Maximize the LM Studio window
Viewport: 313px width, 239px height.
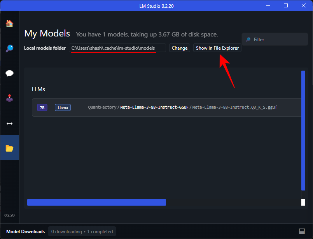(286, 5)
